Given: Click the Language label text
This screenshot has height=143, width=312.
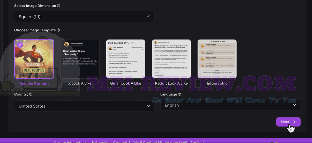Looking at the screenshot, I should coord(169,94).
